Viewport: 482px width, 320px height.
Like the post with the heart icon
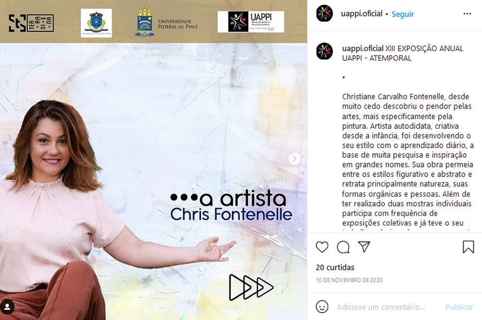click(x=322, y=247)
